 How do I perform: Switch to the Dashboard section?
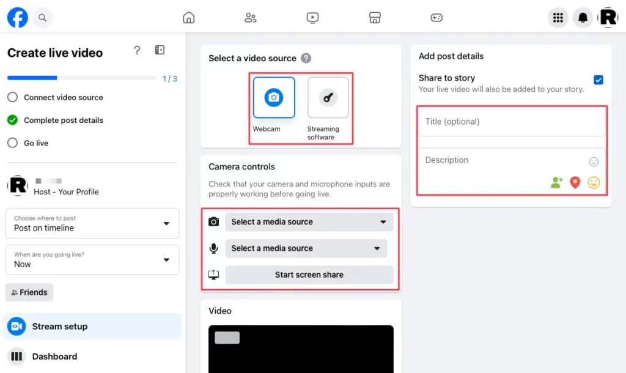click(54, 356)
